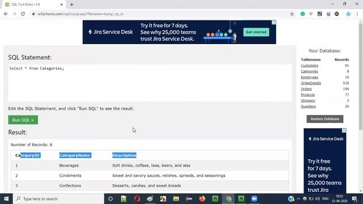Click the CategoryName column header
Viewport: 363px width, 204px height.
75,155
